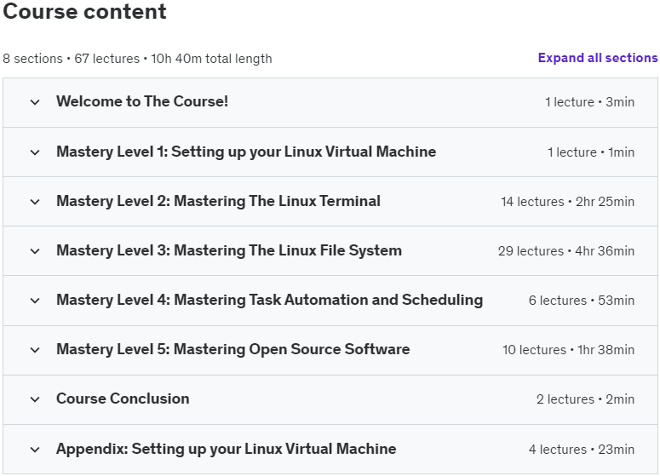Click the '14 lectures • 2hr 25min' label
Screen dimensions: 660x476
(567, 202)
